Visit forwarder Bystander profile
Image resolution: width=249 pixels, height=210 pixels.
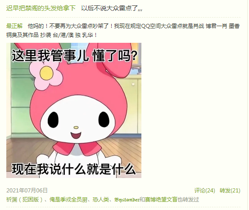tap(127, 199)
